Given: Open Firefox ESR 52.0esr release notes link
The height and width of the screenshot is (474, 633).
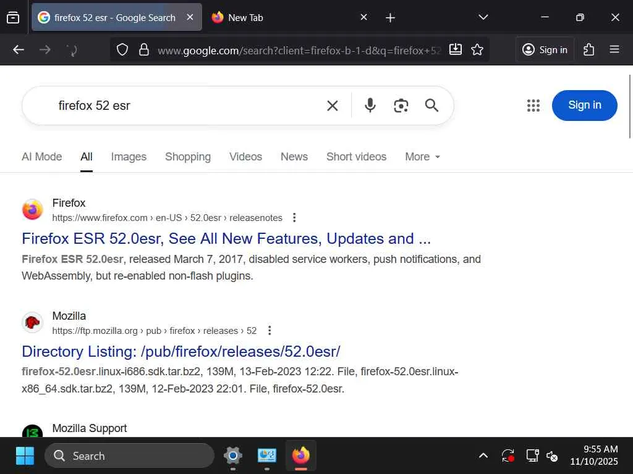Looking at the screenshot, I should (226, 239).
